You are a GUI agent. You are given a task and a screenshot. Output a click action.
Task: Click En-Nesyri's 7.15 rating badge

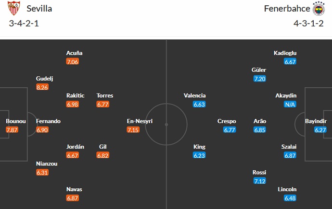click(x=134, y=130)
